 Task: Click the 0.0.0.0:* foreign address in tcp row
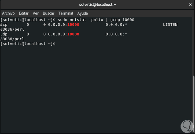116,24
